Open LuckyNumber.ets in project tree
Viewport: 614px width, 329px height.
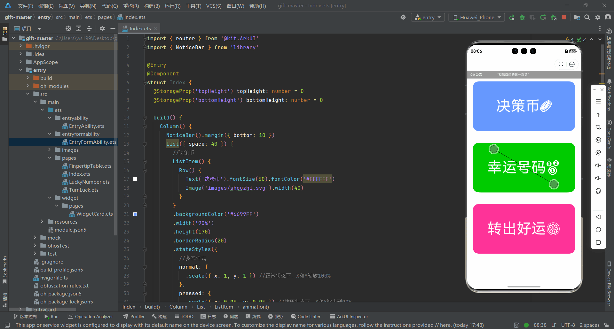coord(89,182)
